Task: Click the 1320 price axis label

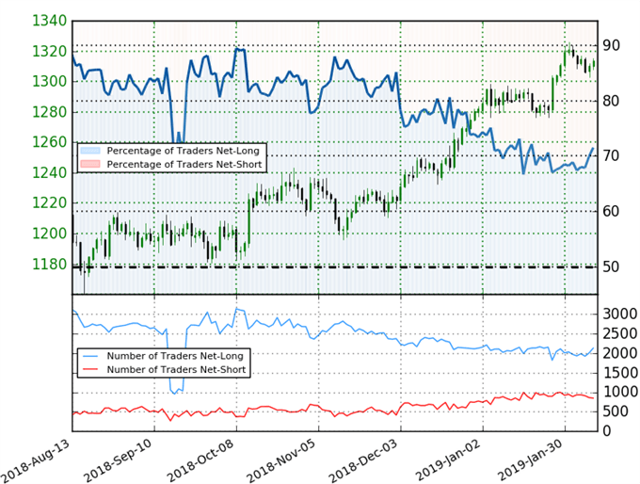Action: tap(49, 52)
